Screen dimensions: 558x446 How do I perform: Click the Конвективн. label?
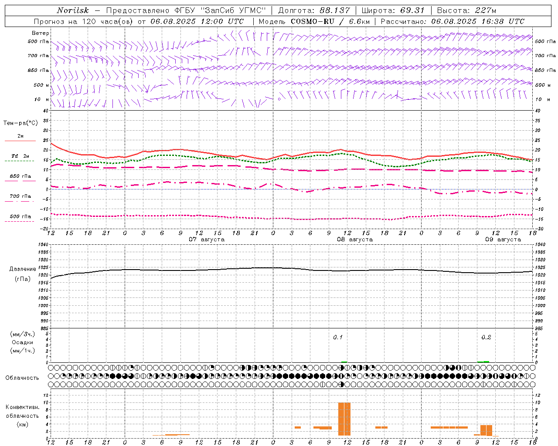tap(22, 407)
